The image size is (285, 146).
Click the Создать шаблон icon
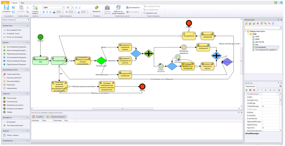[35, 8]
